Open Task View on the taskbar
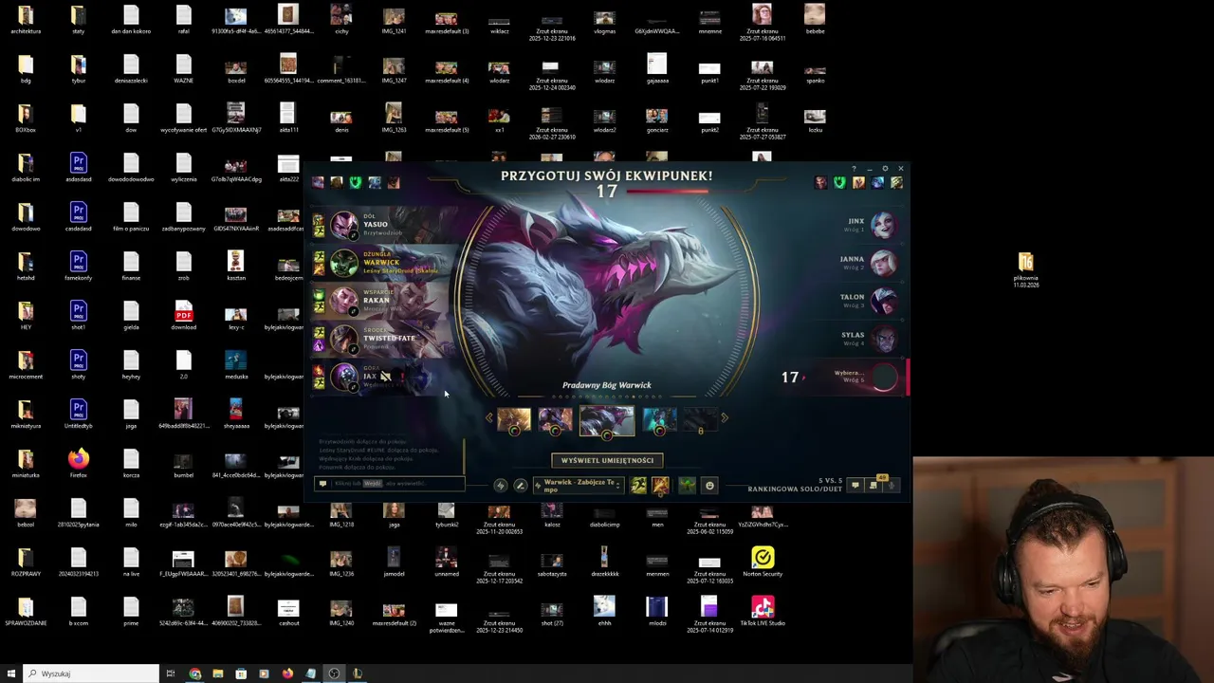Image resolution: width=1214 pixels, height=683 pixels. pyautogui.click(x=171, y=674)
